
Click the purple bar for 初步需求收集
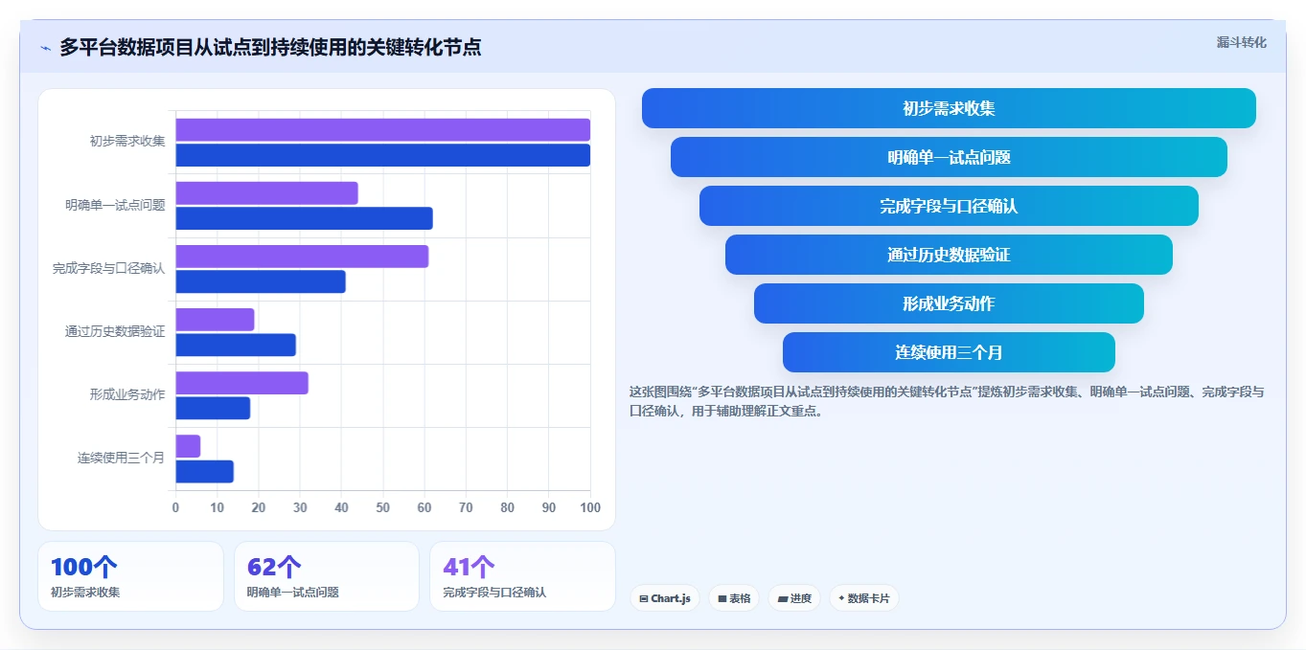coord(382,130)
